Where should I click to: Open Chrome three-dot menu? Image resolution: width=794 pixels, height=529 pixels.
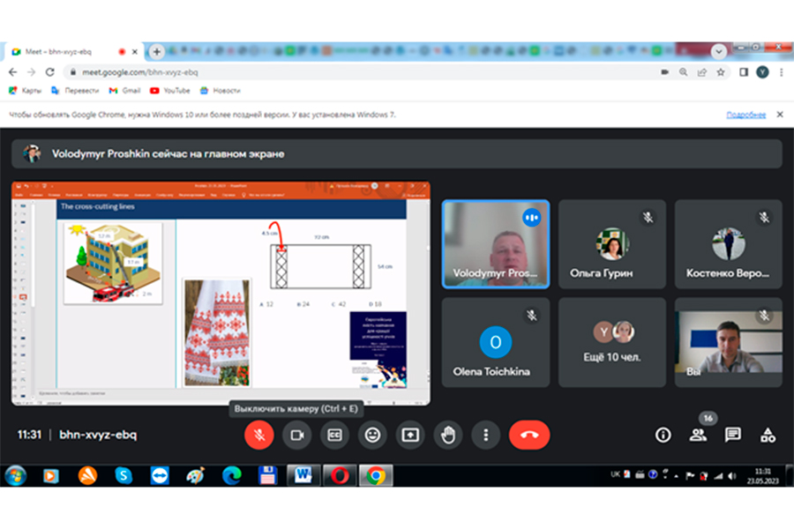(782, 72)
